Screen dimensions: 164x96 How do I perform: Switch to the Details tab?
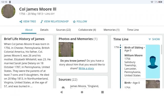tap(44, 30)
